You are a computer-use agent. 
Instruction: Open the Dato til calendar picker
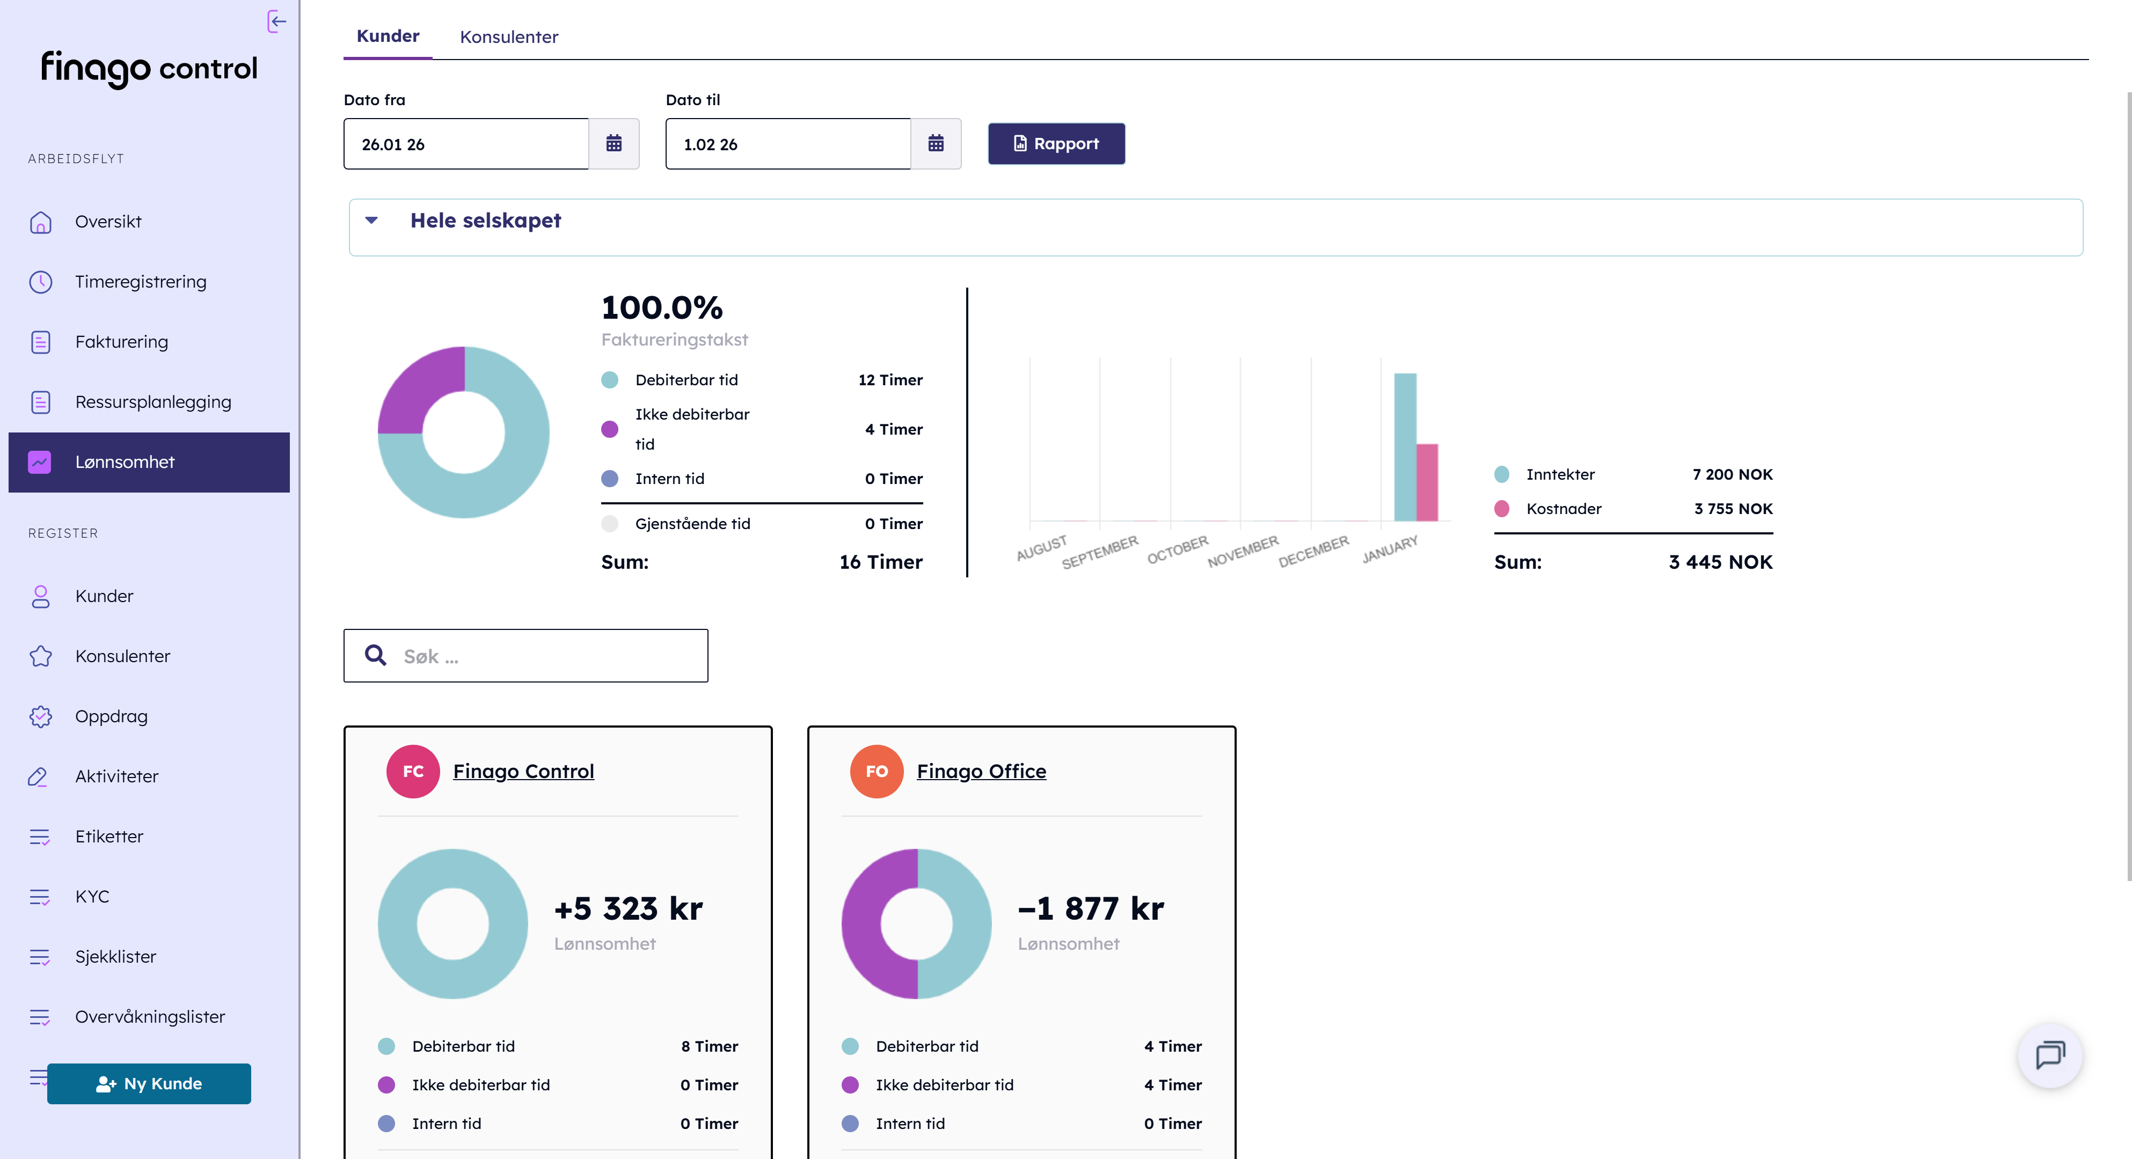click(x=935, y=144)
